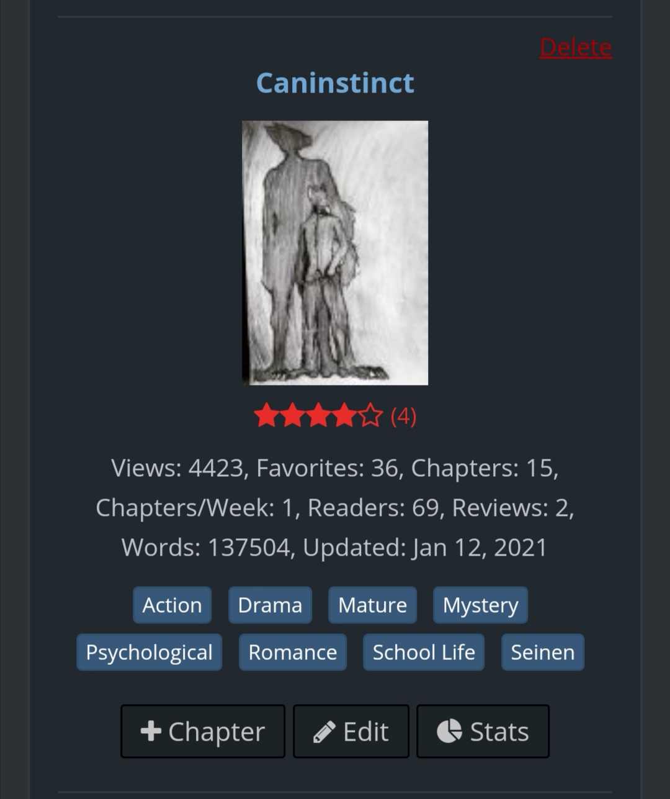
Task: Choose the School Life tag
Action: [x=424, y=652]
